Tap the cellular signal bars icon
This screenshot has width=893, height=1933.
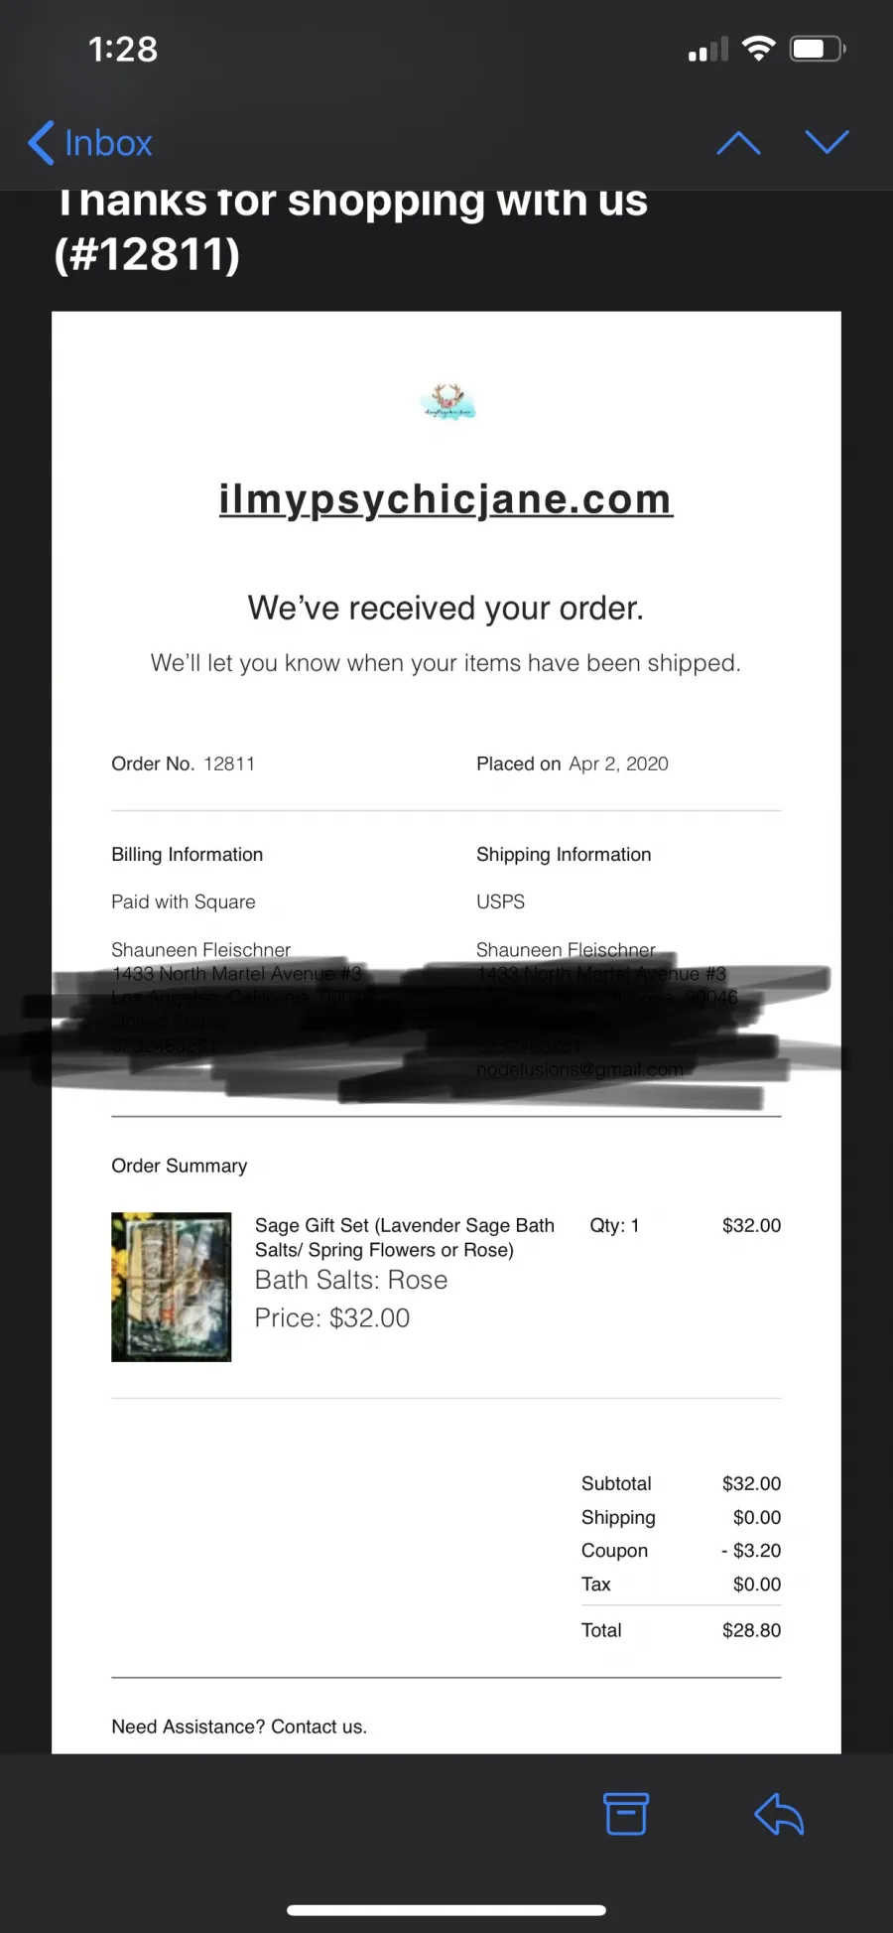click(x=708, y=49)
